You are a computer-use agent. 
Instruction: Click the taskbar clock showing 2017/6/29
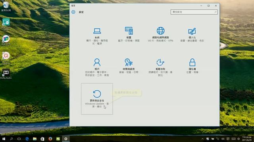(247, 139)
